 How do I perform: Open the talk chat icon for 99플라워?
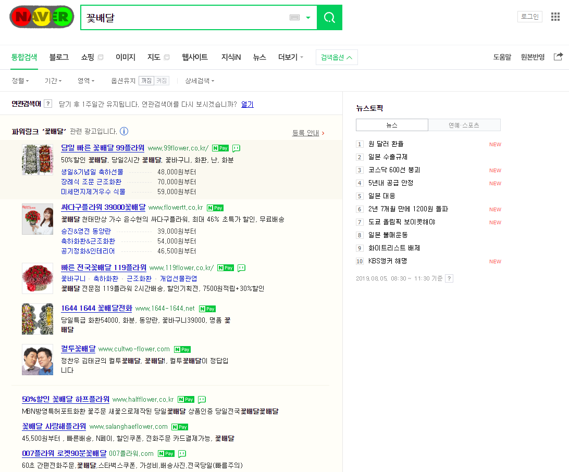tap(236, 148)
